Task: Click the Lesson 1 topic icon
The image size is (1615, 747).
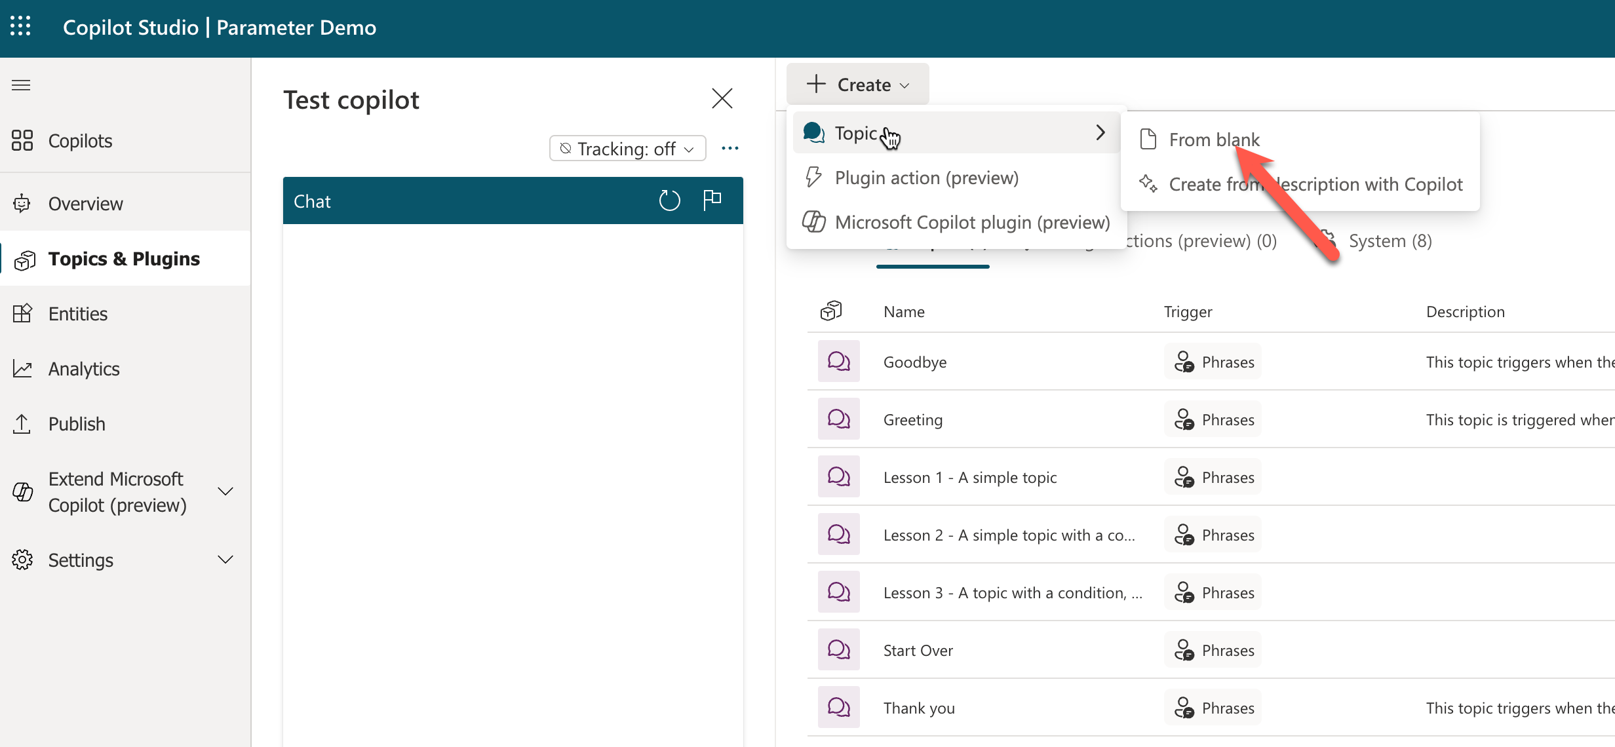Action: tap(839, 476)
